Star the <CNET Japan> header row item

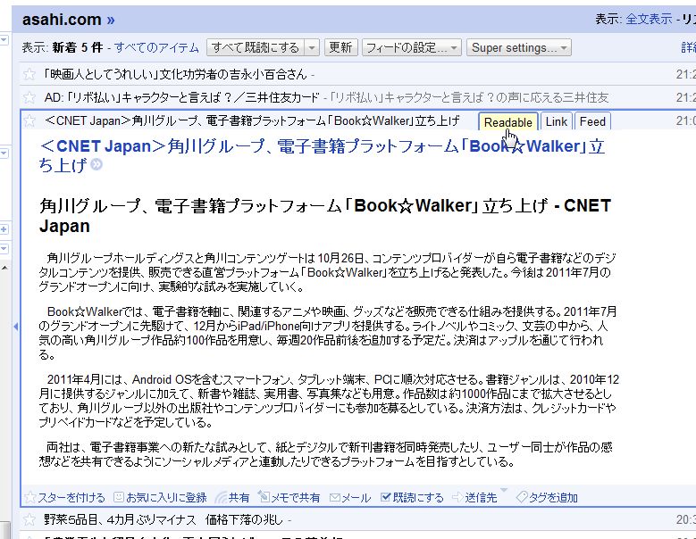click(29, 120)
